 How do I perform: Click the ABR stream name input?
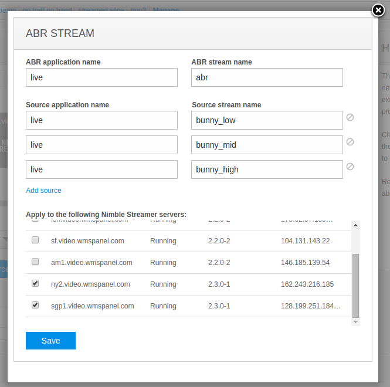coord(267,77)
